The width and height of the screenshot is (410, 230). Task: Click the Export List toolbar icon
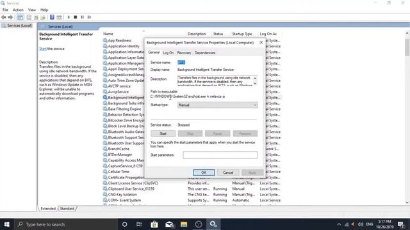click(x=43, y=17)
